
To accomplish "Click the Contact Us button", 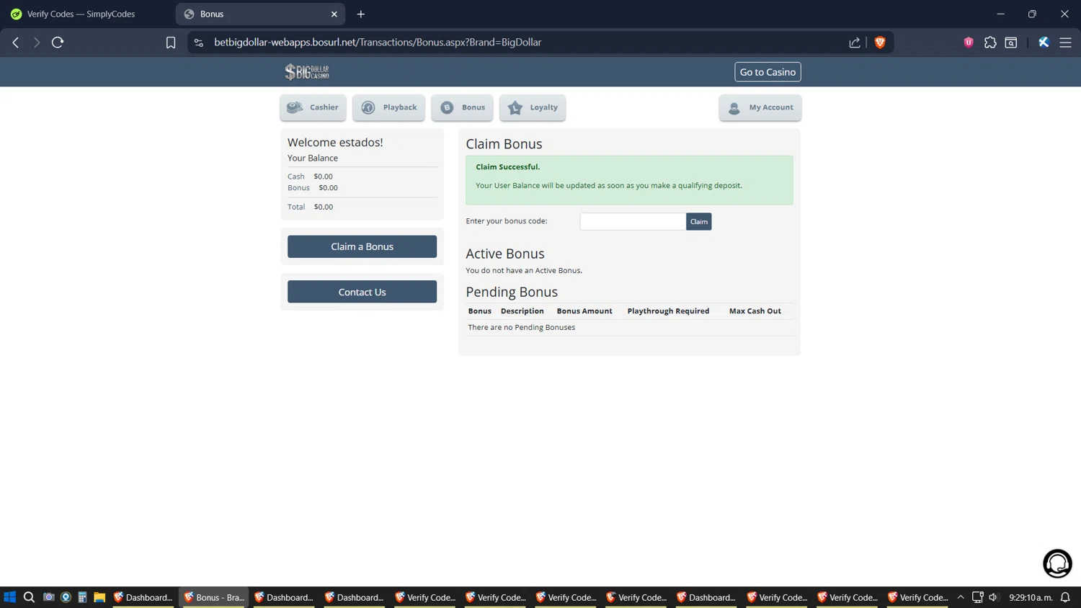I will click(x=362, y=292).
